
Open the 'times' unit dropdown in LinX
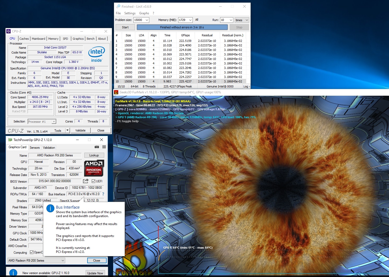click(x=242, y=20)
